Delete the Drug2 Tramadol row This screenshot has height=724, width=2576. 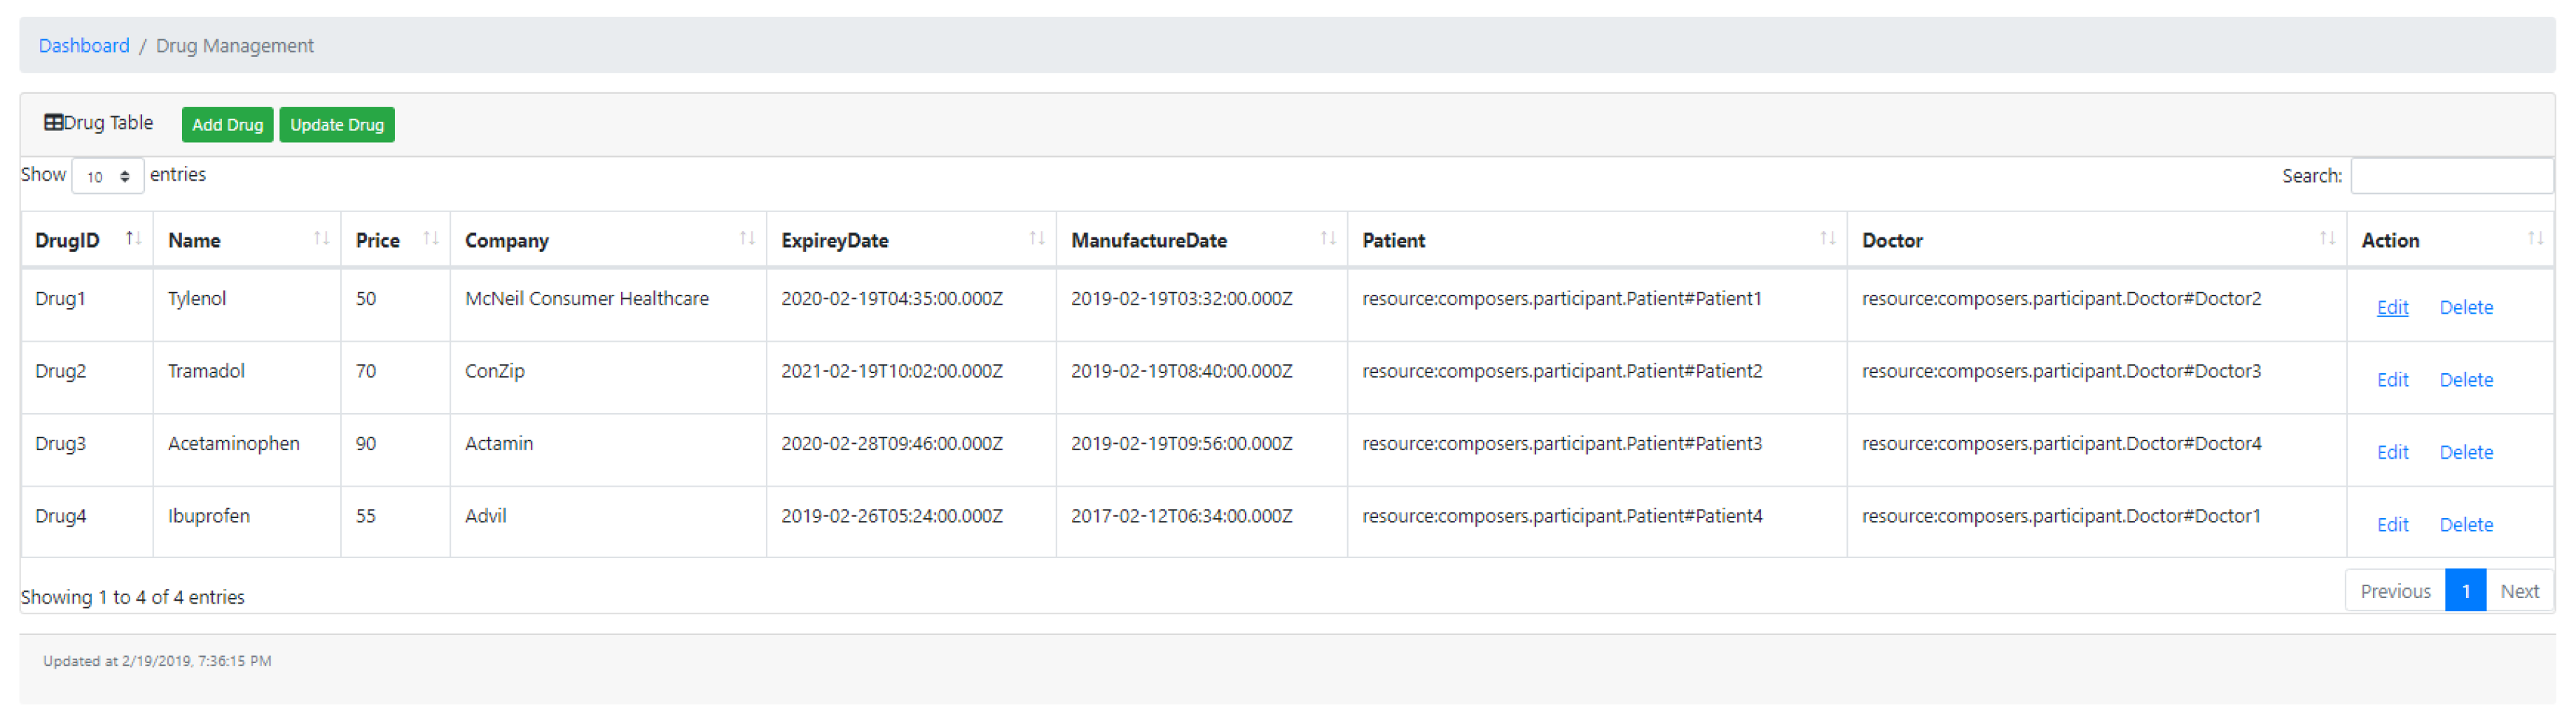[x=2466, y=380]
